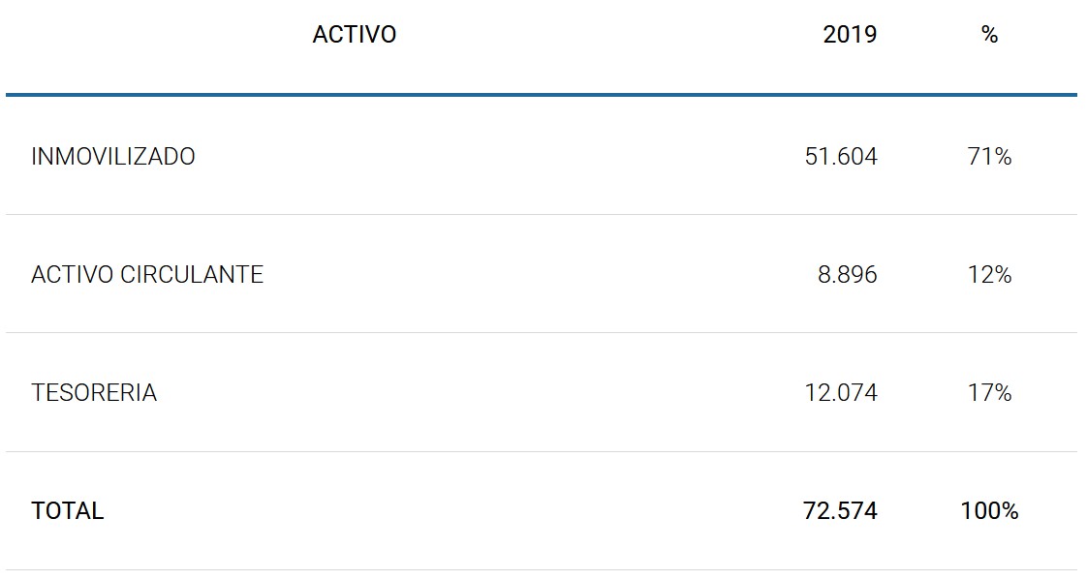Viewport: 1087px width, 580px height.
Task: Click the blue divider under the header
Action: click(x=541, y=95)
